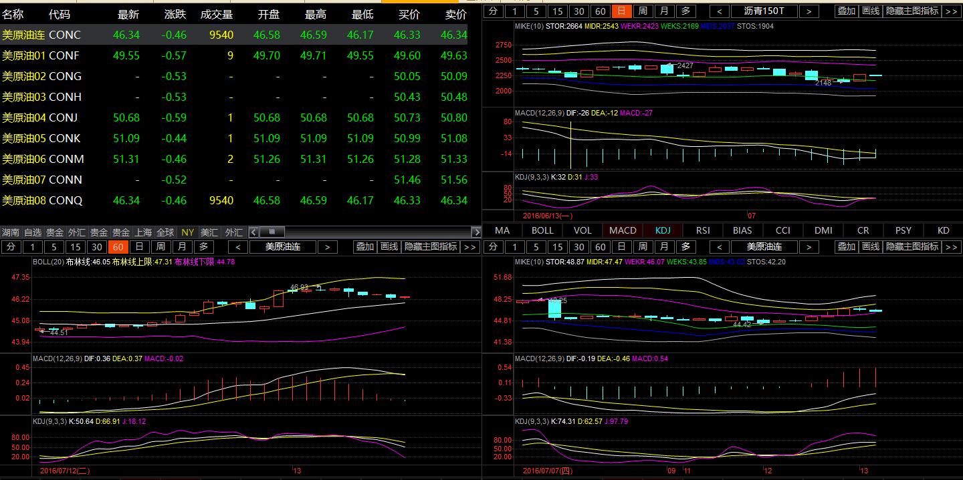The width and height of the screenshot is (963, 480).
Task: Expand the >> menu in BOLL chart toolbar
Action: [x=469, y=247]
